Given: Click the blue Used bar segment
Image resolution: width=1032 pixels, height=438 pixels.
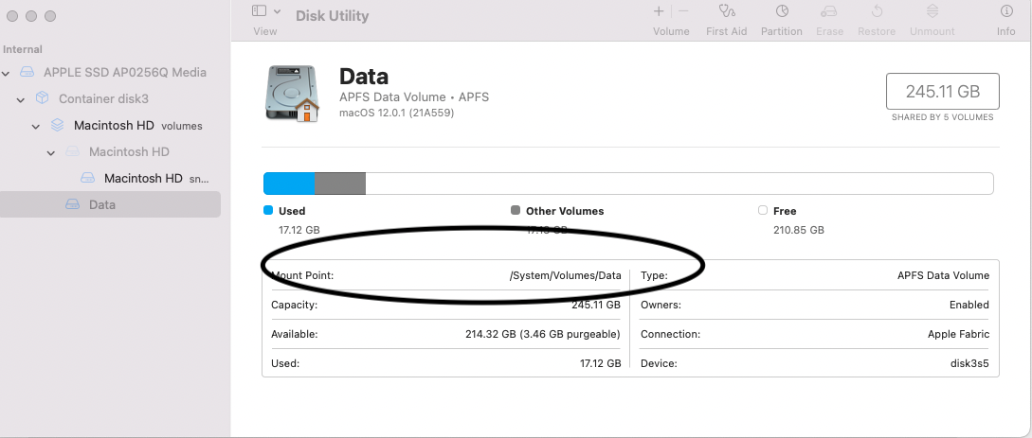Looking at the screenshot, I should tap(289, 184).
